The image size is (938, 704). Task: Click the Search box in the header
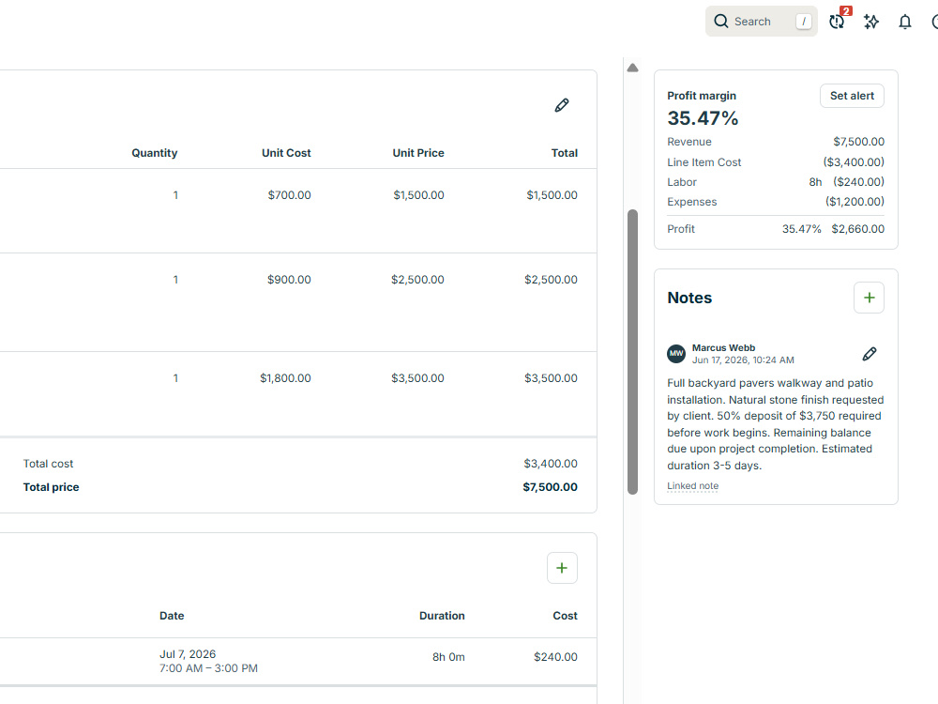[761, 22]
